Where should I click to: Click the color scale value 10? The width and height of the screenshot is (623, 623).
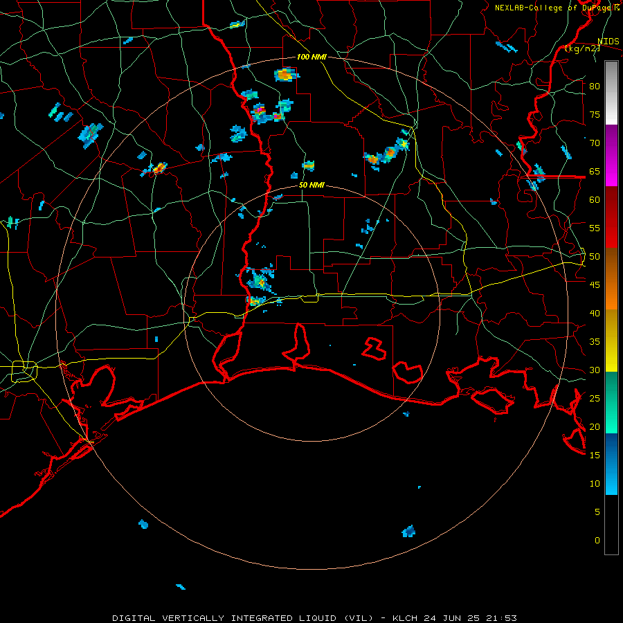click(x=595, y=484)
